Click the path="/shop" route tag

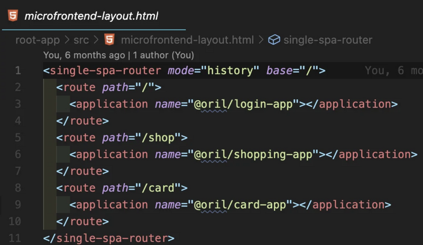[x=122, y=138]
